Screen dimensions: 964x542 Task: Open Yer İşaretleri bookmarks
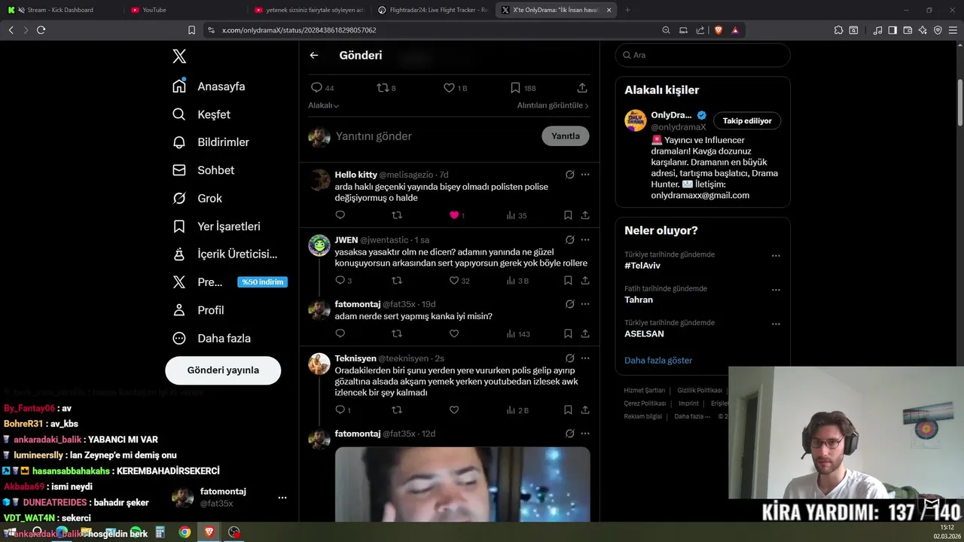(216, 226)
